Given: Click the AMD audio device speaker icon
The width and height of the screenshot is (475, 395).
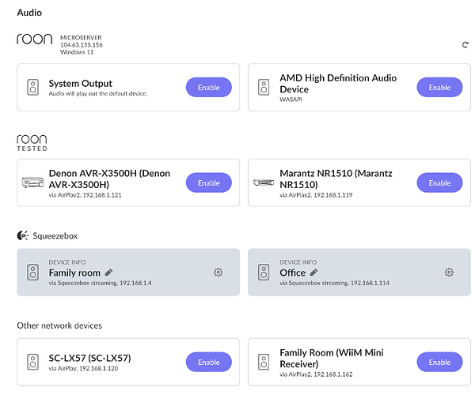Looking at the screenshot, I should [x=264, y=88].
